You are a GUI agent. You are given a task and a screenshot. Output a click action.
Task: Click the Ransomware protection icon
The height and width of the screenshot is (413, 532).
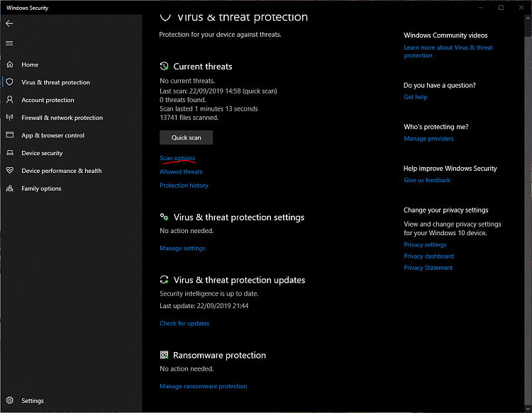tap(165, 355)
